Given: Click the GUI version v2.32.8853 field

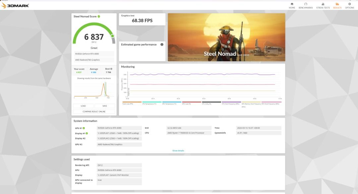Looking at the screenshot, I should tap(189, 128).
